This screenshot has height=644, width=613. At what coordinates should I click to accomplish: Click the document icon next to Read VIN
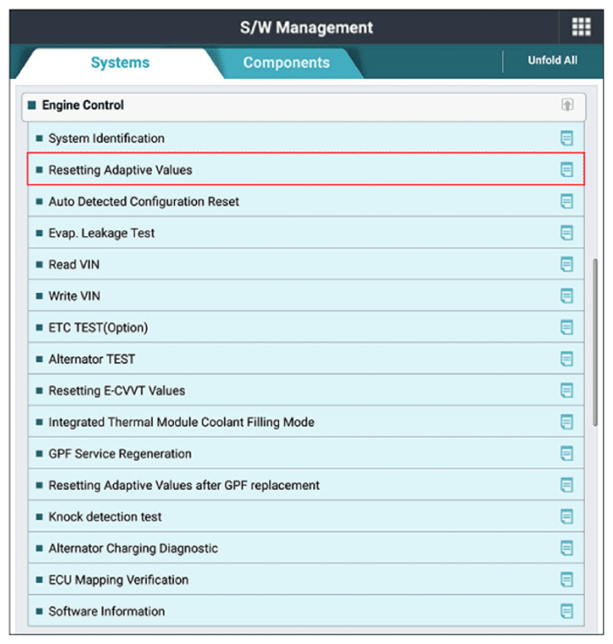[567, 264]
